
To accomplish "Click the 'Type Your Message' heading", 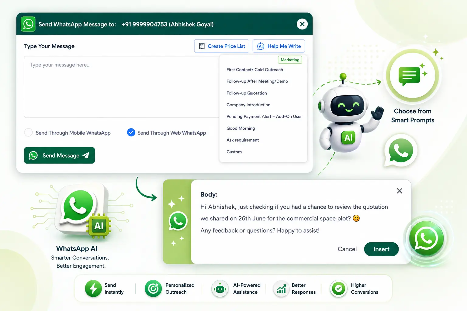I will [x=49, y=46].
